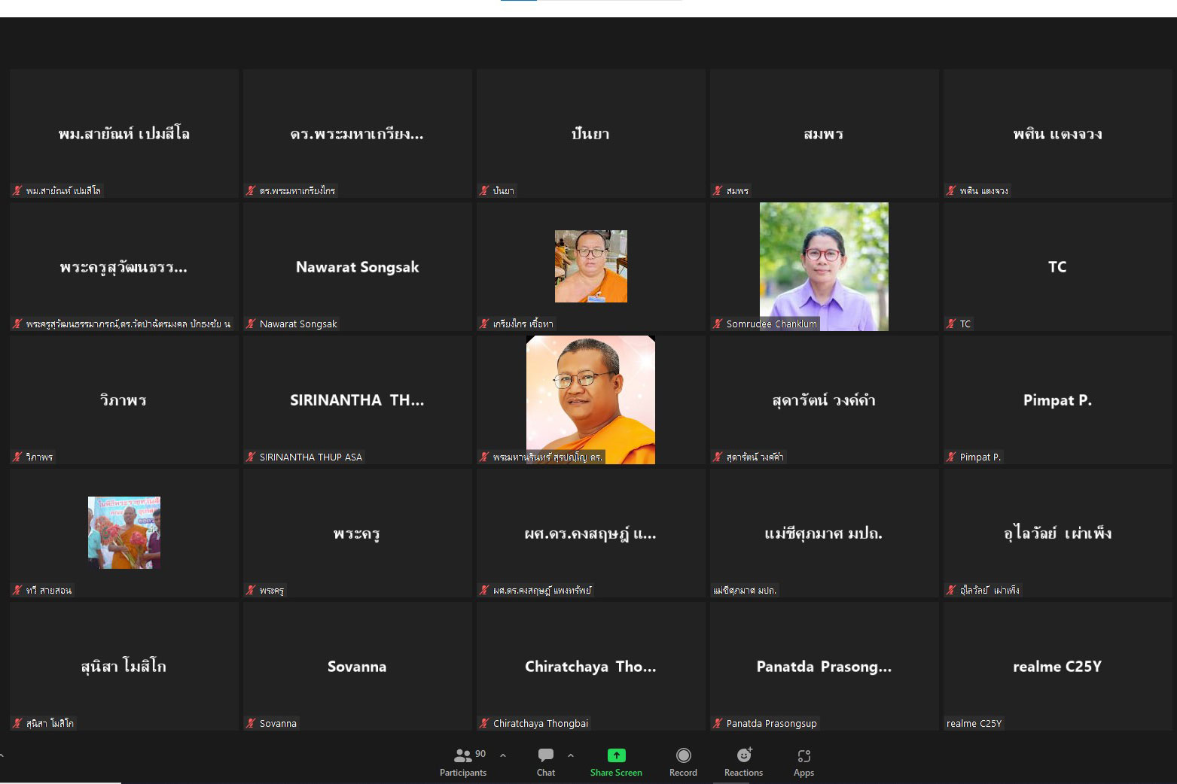Click the Panatda Prasongsup name label
Image resolution: width=1177 pixels, height=784 pixels.
click(x=771, y=723)
